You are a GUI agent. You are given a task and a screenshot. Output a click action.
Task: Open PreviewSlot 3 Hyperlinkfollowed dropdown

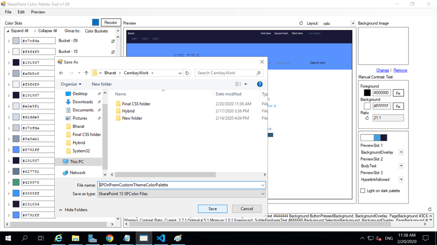tap(401, 179)
